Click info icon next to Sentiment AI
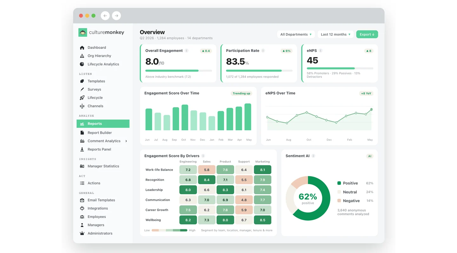 313,156
